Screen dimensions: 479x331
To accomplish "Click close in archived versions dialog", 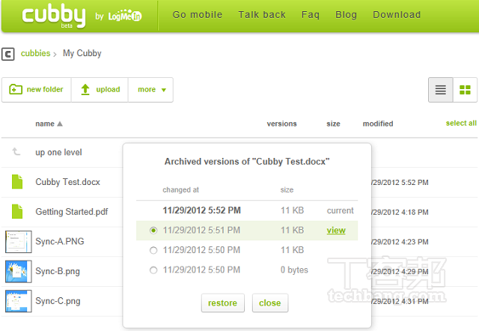I will tap(270, 303).
